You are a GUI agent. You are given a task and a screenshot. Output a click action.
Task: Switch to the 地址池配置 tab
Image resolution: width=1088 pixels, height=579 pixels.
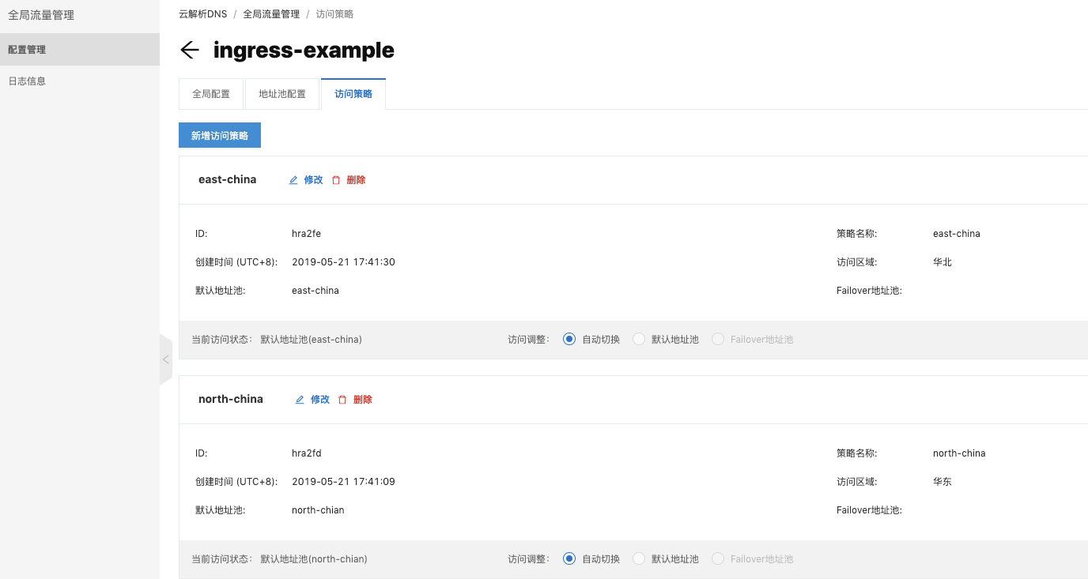pyautogui.click(x=282, y=94)
